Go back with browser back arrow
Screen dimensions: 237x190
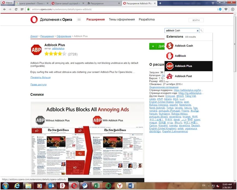(x=4, y=9)
